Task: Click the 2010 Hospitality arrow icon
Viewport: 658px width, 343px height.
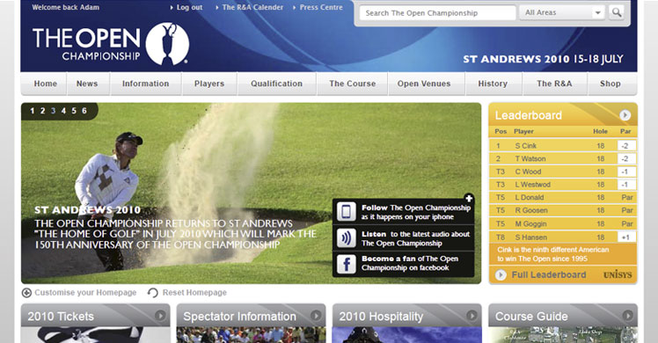Action: 472,316
